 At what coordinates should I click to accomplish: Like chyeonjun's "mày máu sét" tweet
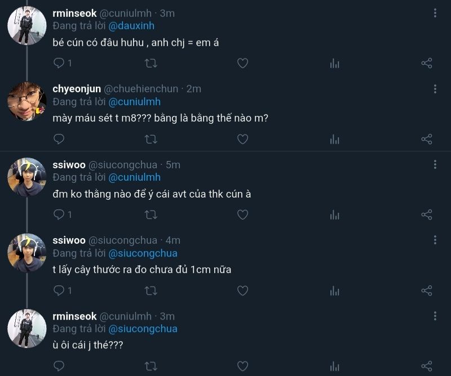[242, 138]
